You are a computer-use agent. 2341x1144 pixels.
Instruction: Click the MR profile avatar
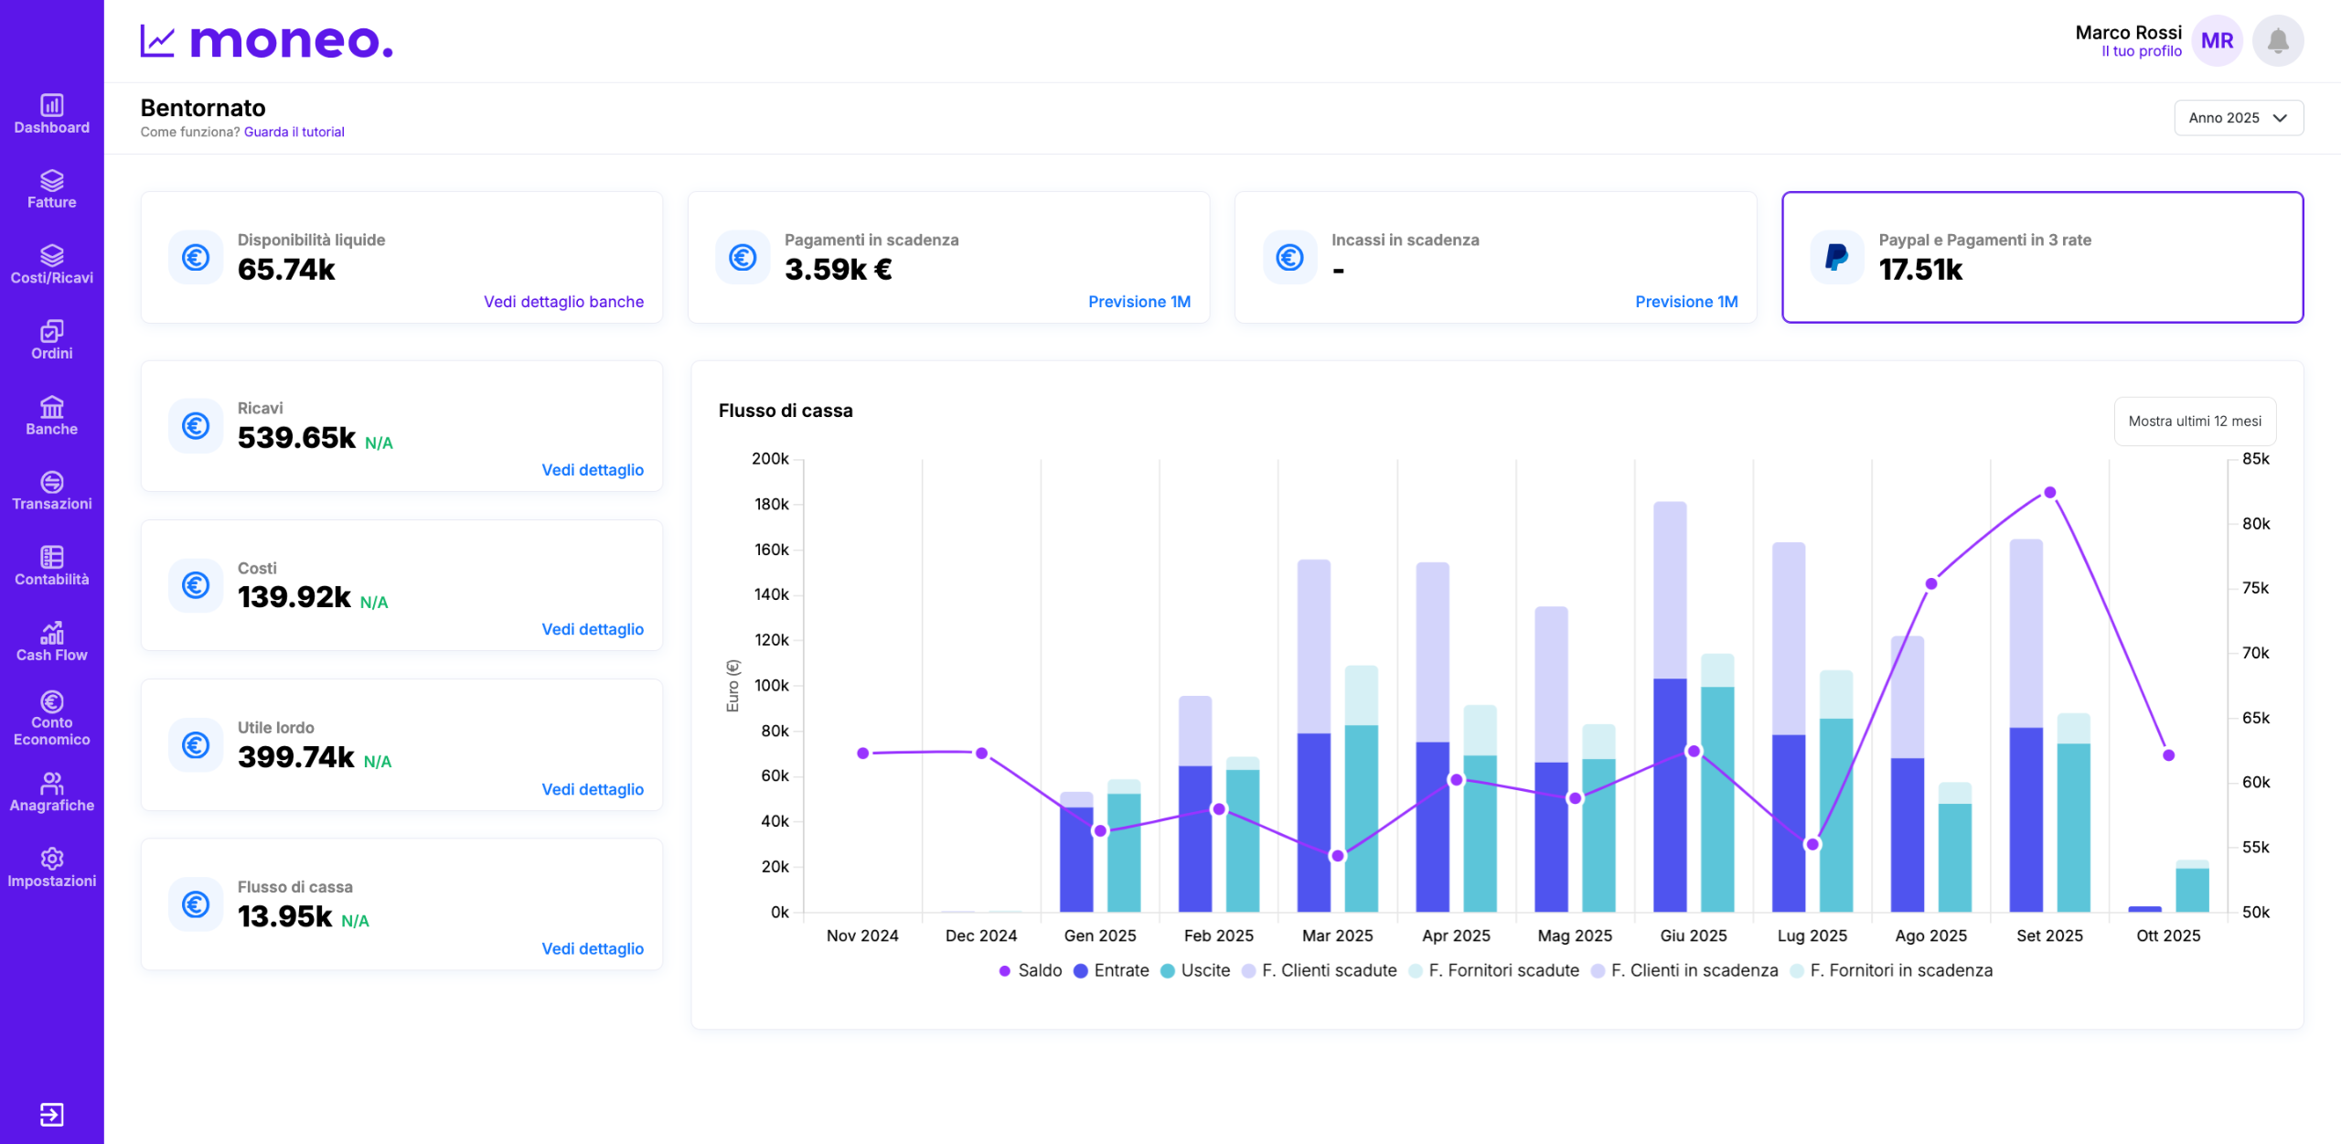coord(2217,41)
